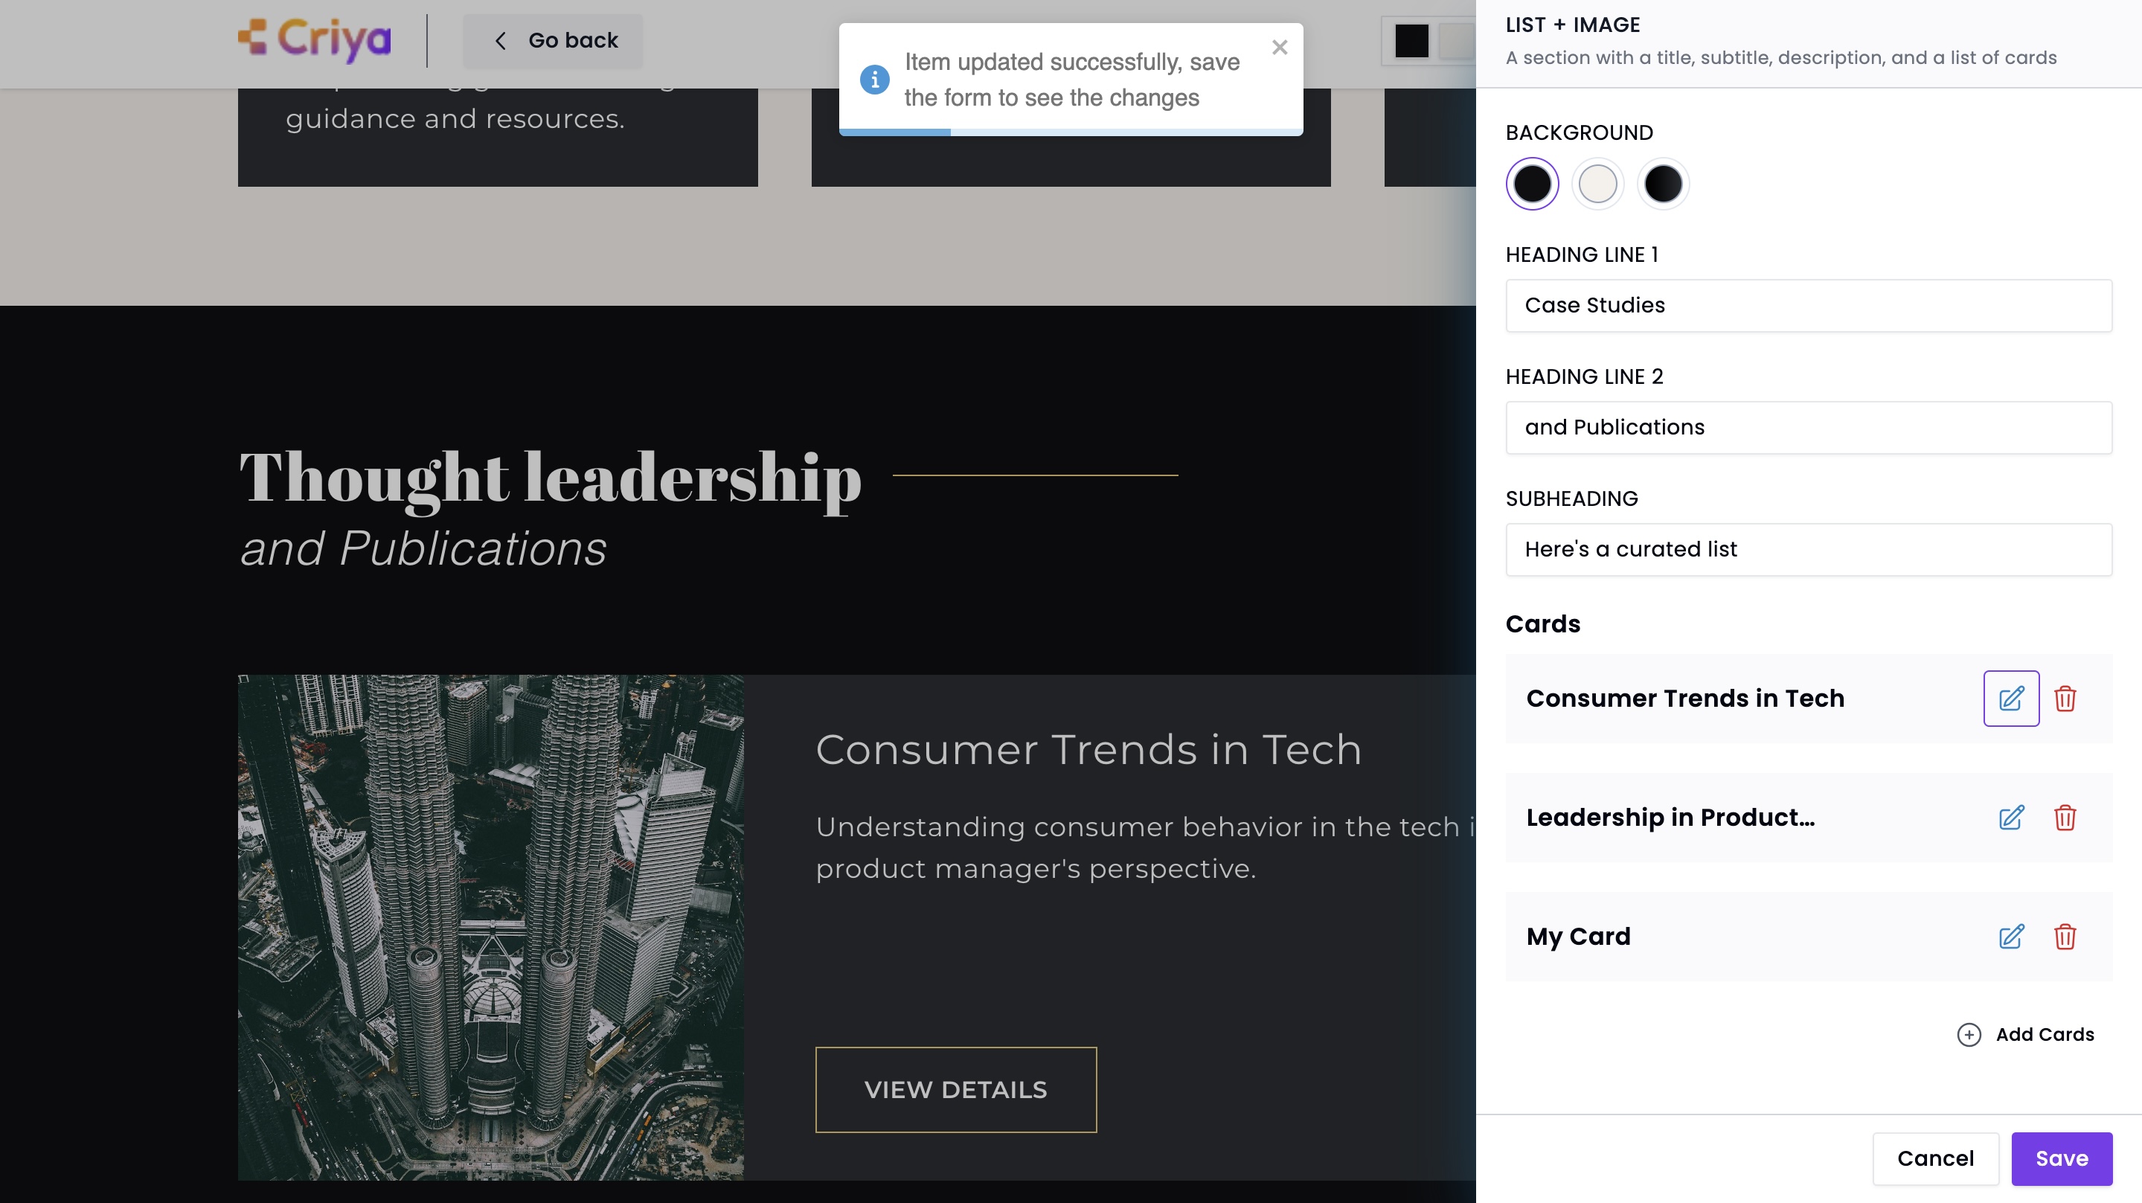This screenshot has width=2142, height=1203.
Task: Delete the Consumer Trends in Tech card
Action: coord(2065,699)
